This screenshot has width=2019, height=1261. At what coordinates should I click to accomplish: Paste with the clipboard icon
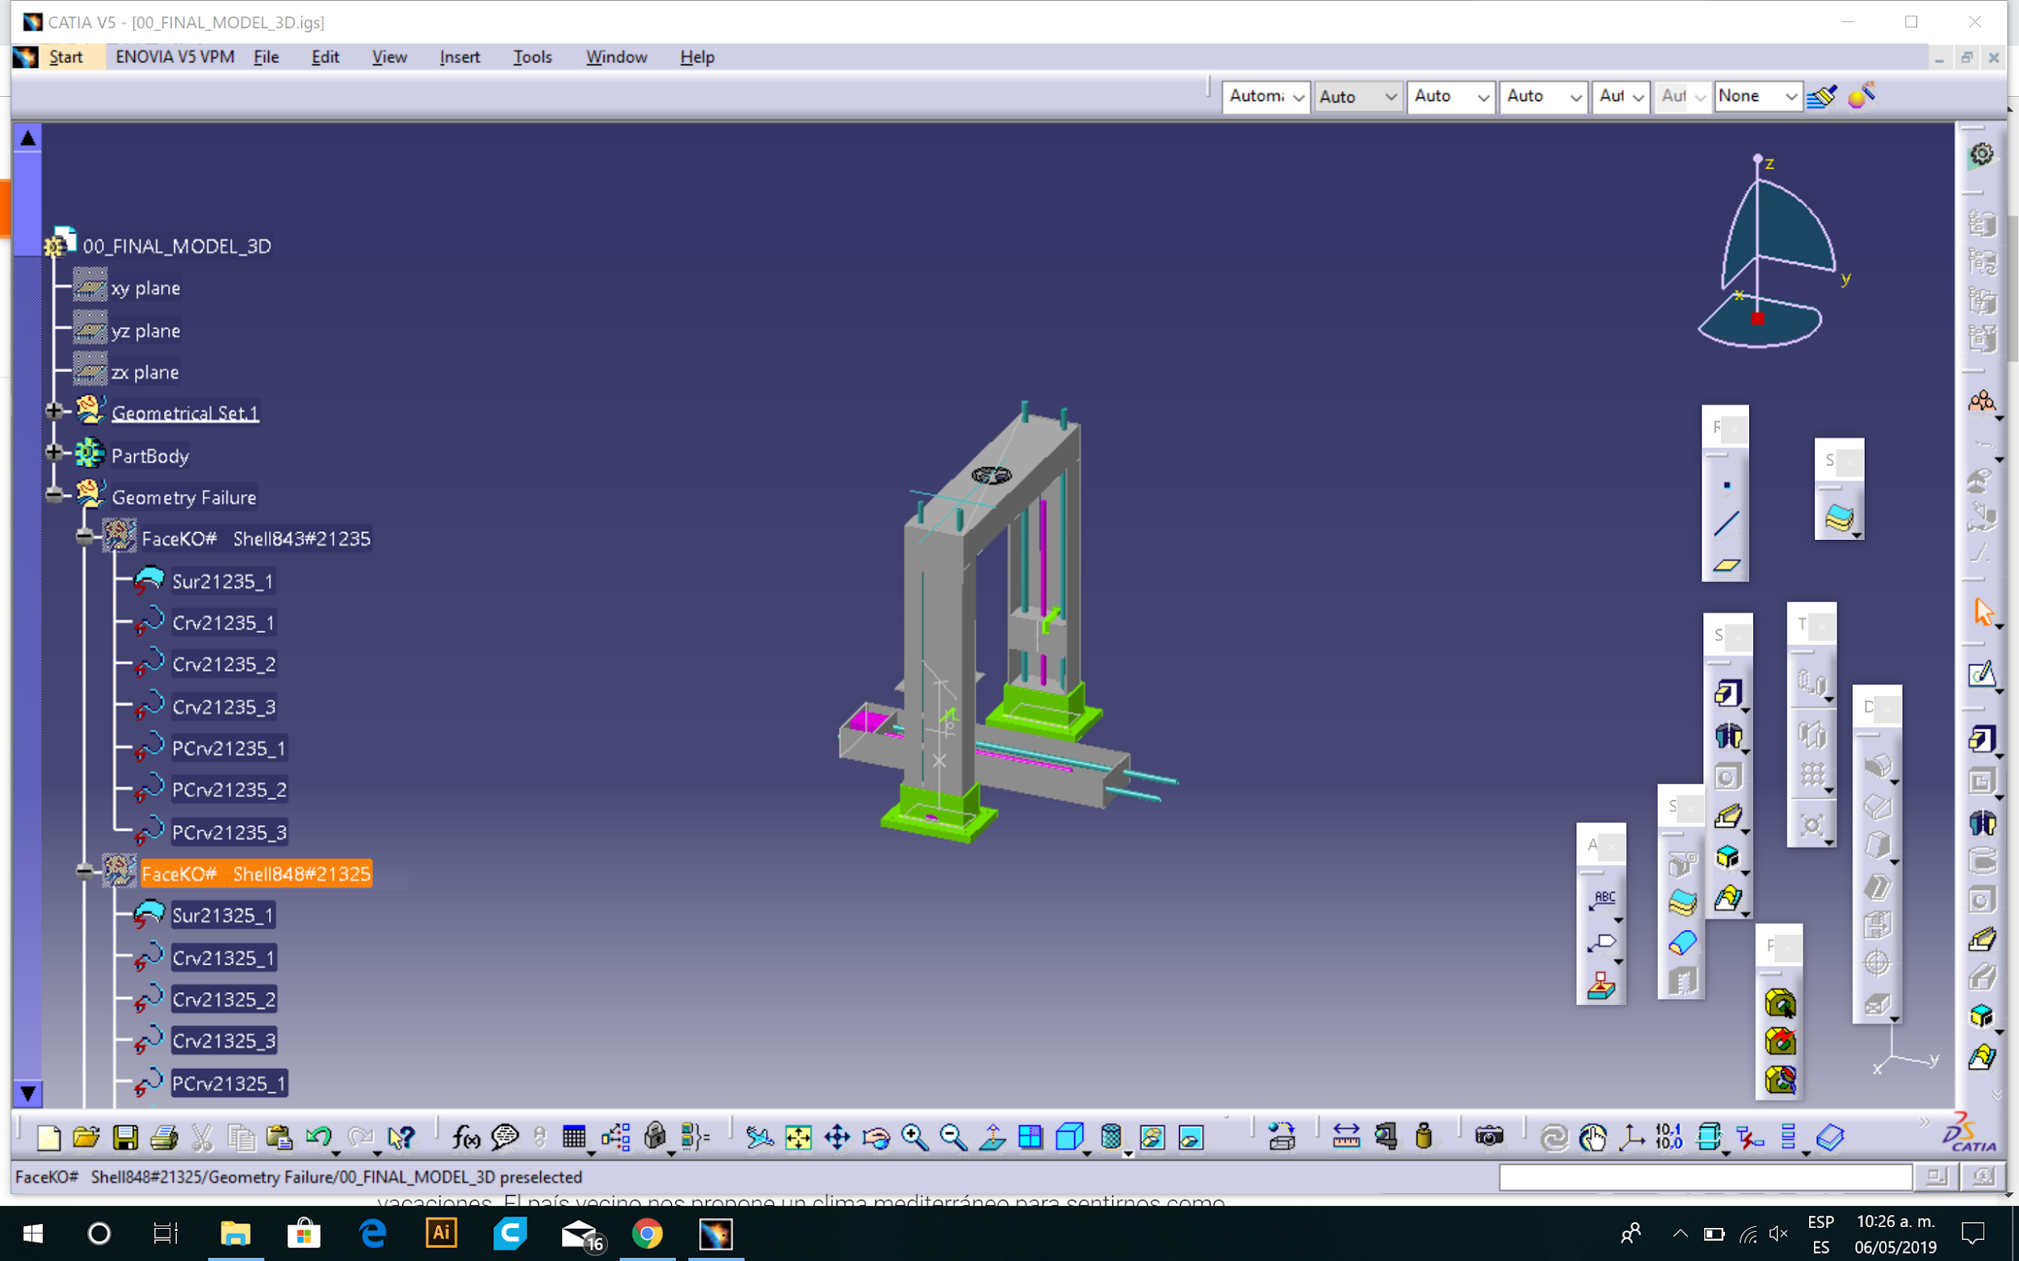click(x=279, y=1137)
